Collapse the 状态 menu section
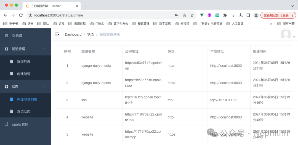 tap(25, 87)
